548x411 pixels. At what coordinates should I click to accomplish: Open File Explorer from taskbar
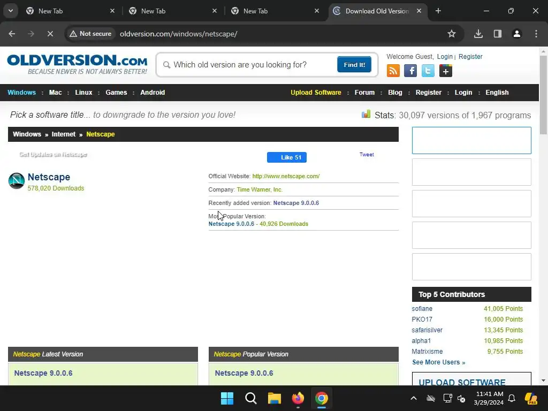click(275, 398)
